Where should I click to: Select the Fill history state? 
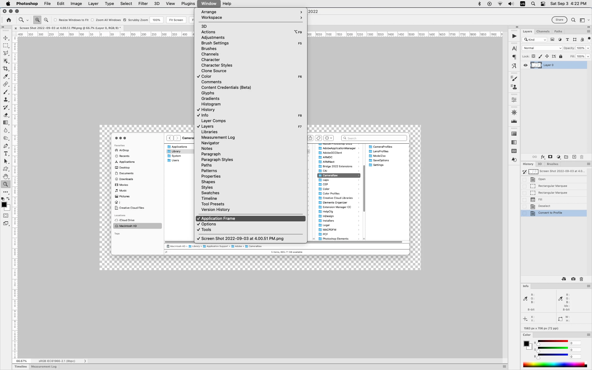(540, 199)
